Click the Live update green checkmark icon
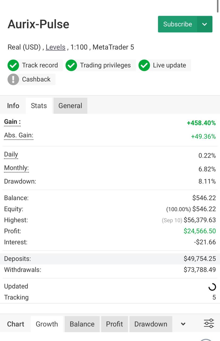The height and width of the screenshot is (341, 220). (x=144, y=65)
